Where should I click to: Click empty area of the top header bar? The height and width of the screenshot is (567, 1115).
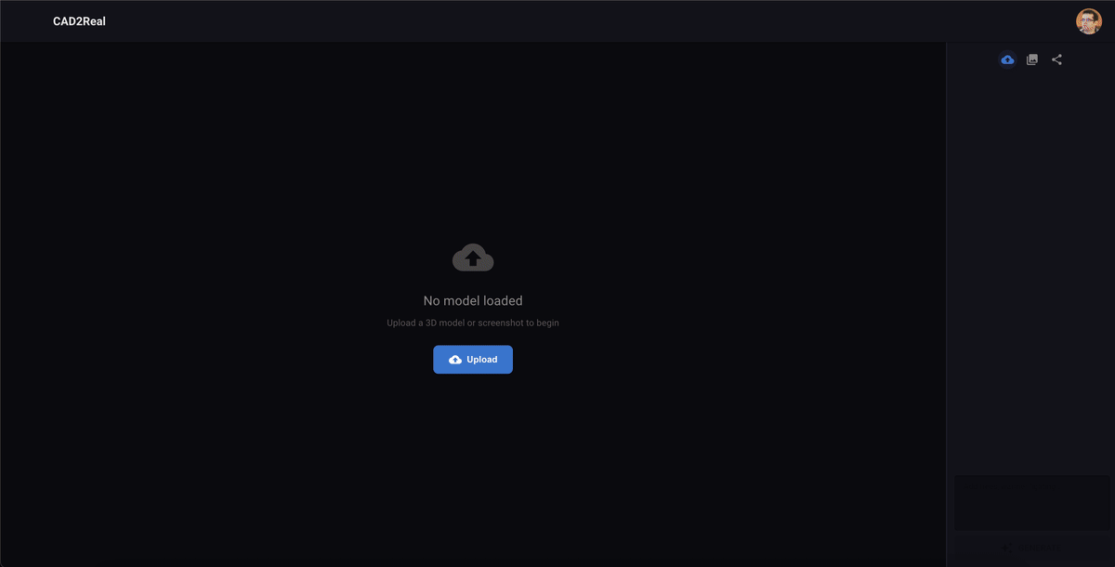[x=557, y=21]
